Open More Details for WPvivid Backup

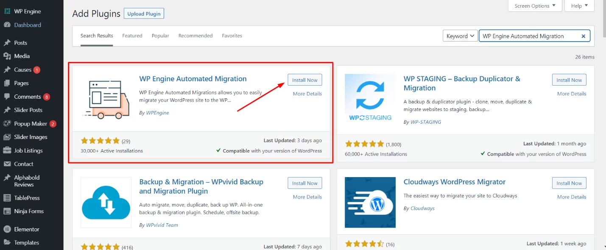click(307, 197)
